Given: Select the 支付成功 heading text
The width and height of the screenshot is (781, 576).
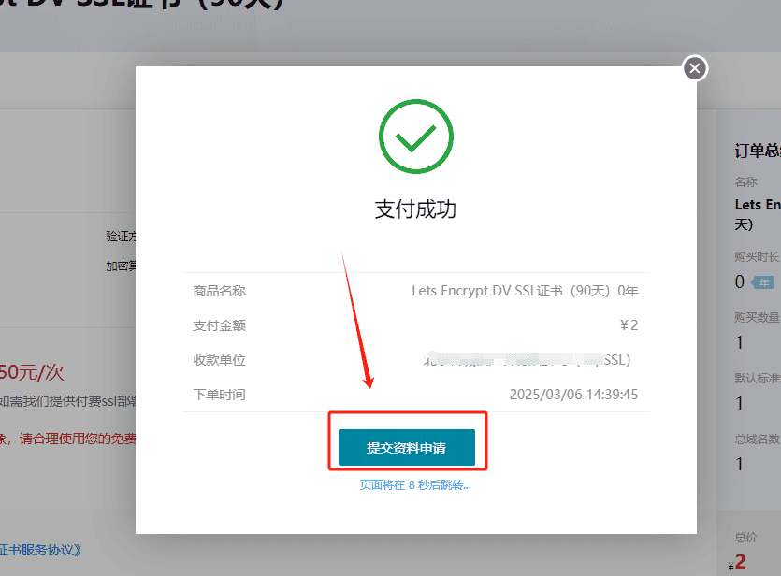Looking at the screenshot, I should [x=415, y=209].
